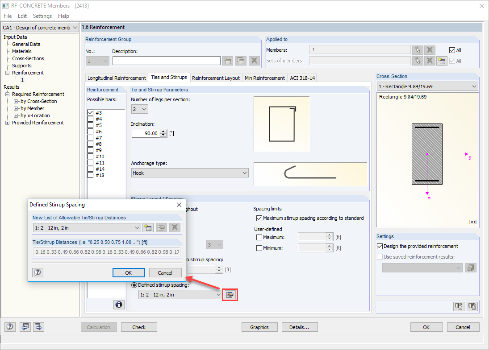Click the delete reinforcement group icon
The image size is (489, 350).
coord(254,60)
